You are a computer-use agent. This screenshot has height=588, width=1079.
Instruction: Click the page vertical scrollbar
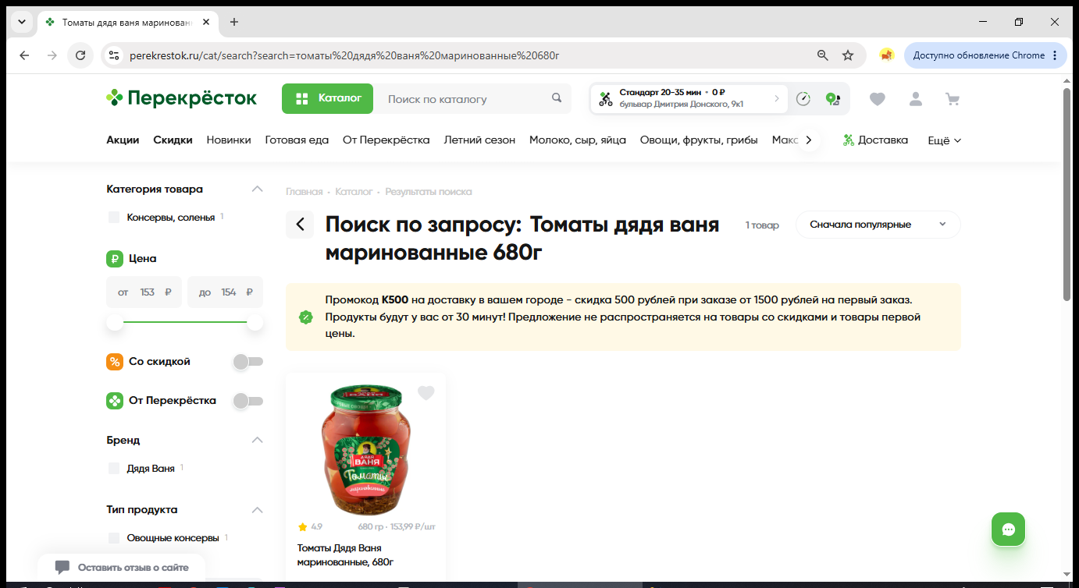pos(1067,194)
